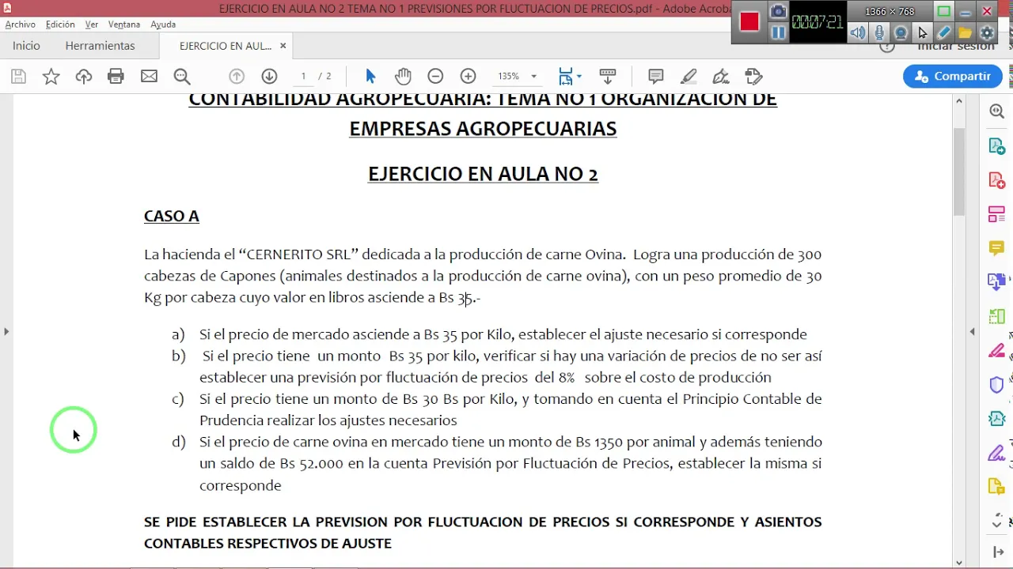Open Export PDF tool in right pane
Screen dimensions: 1013x569
click(996, 146)
